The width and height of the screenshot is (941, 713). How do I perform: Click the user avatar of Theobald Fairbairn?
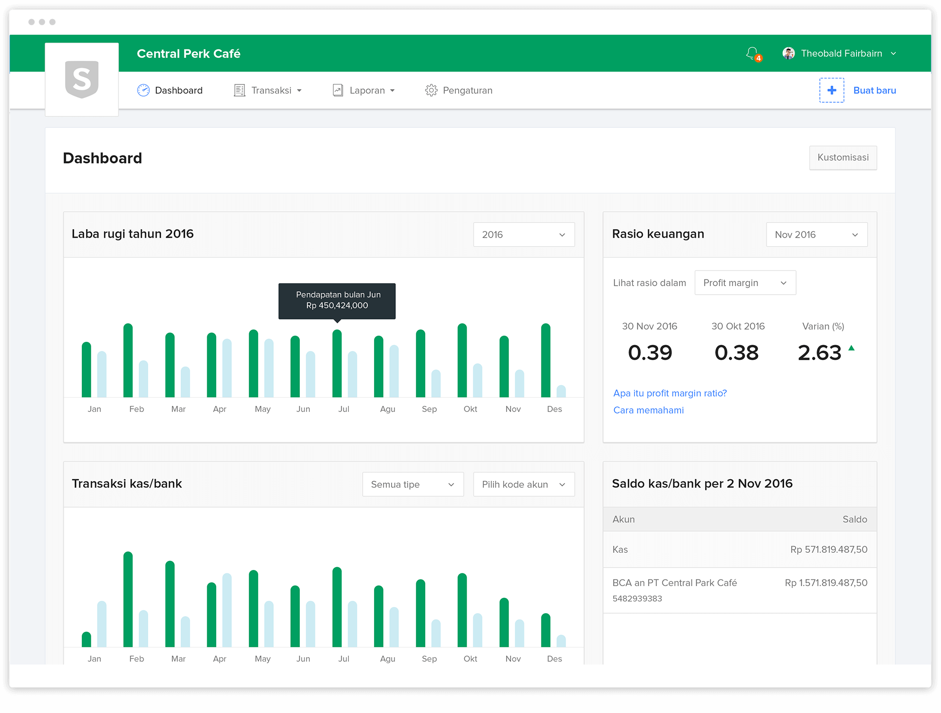click(788, 53)
